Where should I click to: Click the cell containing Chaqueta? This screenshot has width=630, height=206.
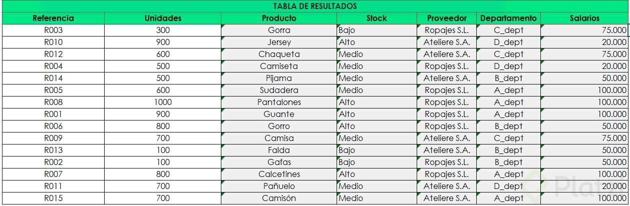click(279, 54)
